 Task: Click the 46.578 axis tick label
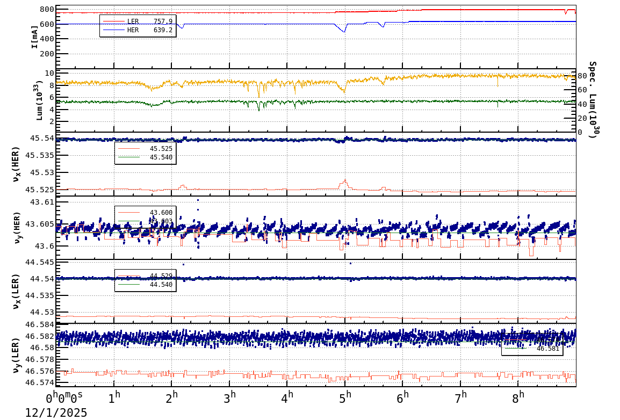[40, 359]
